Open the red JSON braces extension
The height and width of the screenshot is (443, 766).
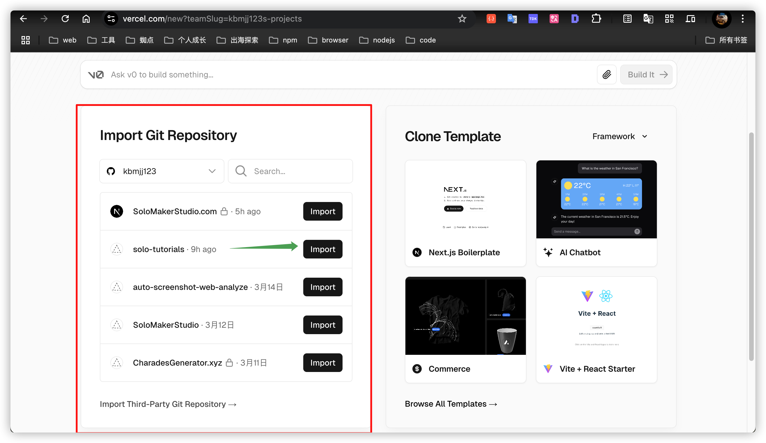pos(491,19)
